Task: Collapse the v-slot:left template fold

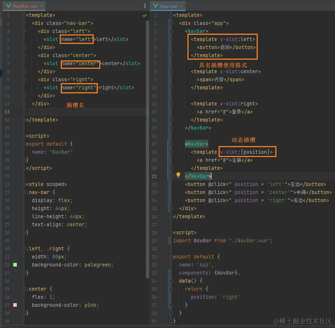Action: 171,39
